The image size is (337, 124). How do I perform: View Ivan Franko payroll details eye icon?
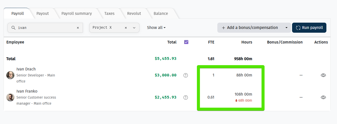tap(323, 97)
